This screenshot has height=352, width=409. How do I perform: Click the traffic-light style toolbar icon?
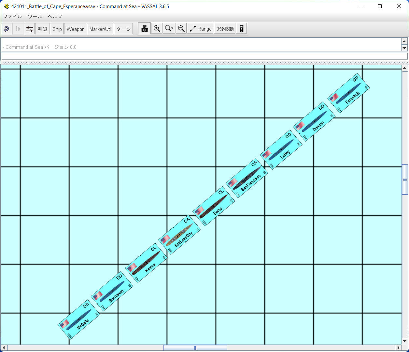click(241, 29)
